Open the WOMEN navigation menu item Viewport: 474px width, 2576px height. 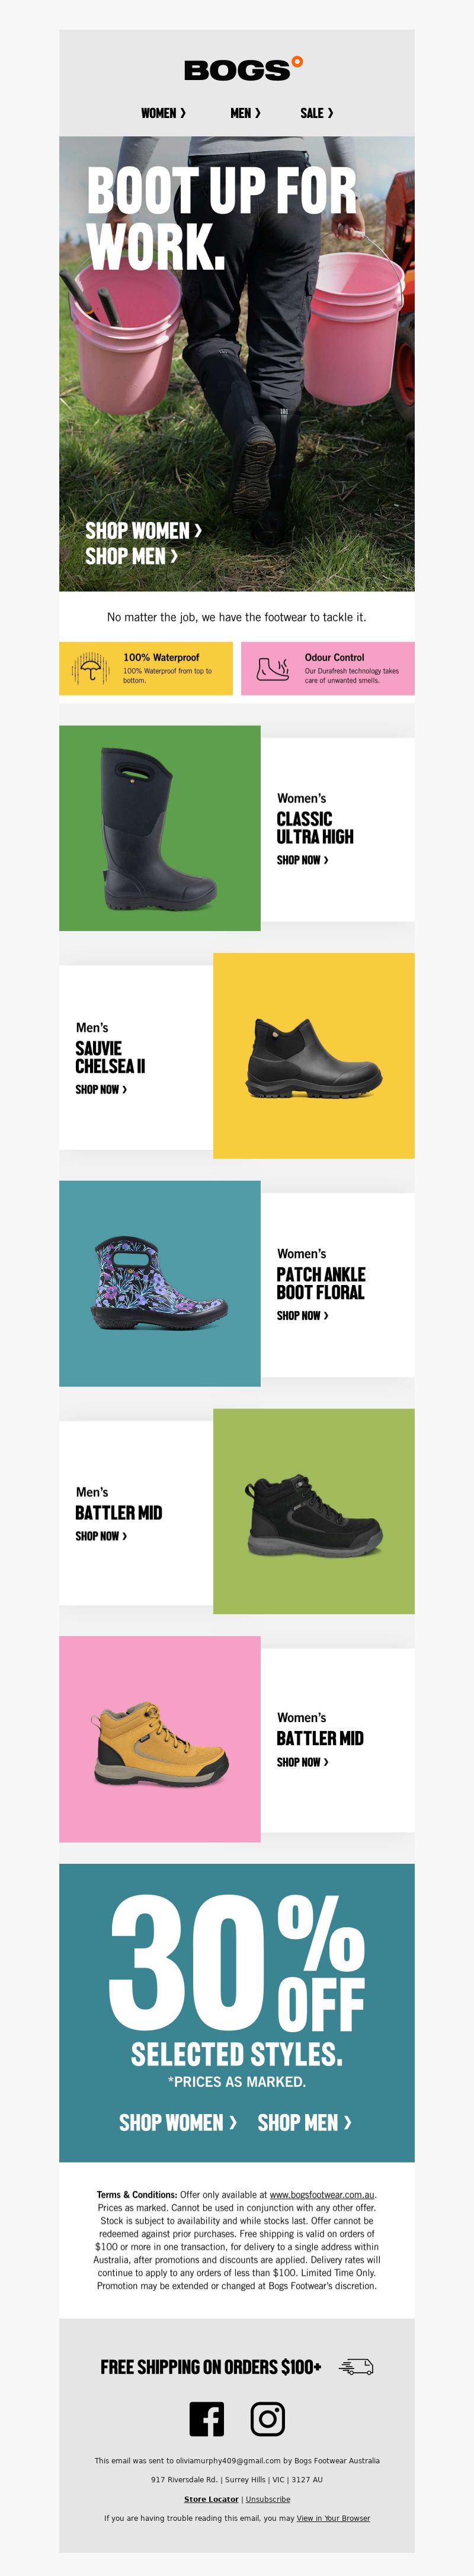point(163,113)
